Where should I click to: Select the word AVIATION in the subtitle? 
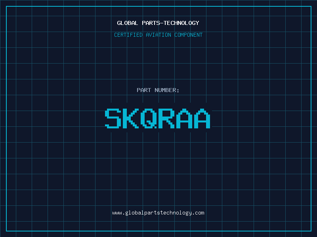[158, 35]
